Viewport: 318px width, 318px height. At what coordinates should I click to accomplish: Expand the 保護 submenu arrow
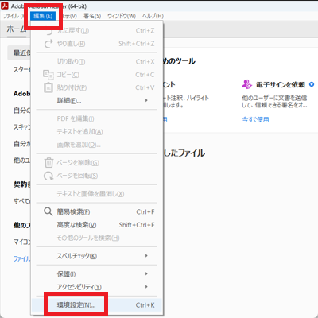click(146, 273)
